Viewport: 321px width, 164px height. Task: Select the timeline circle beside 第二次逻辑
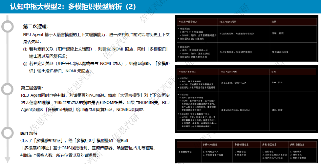click(7, 27)
